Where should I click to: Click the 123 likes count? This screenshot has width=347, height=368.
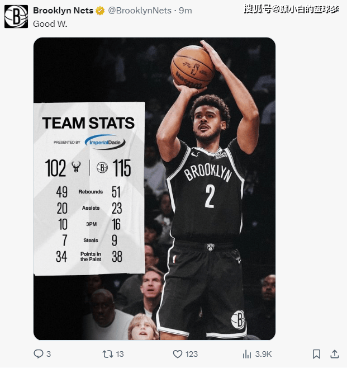tap(192, 354)
